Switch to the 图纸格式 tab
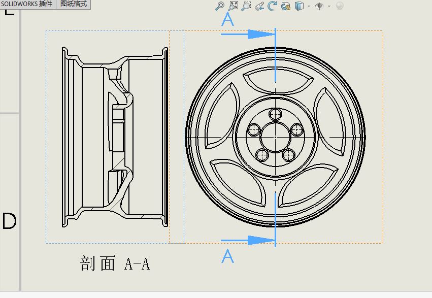 pos(73,4)
